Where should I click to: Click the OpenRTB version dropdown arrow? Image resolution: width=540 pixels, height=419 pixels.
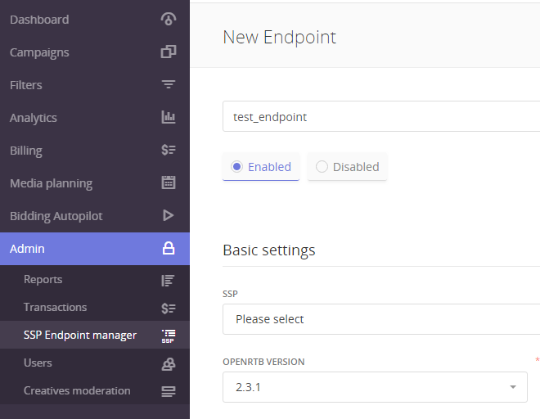pyautogui.click(x=513, y=387)
